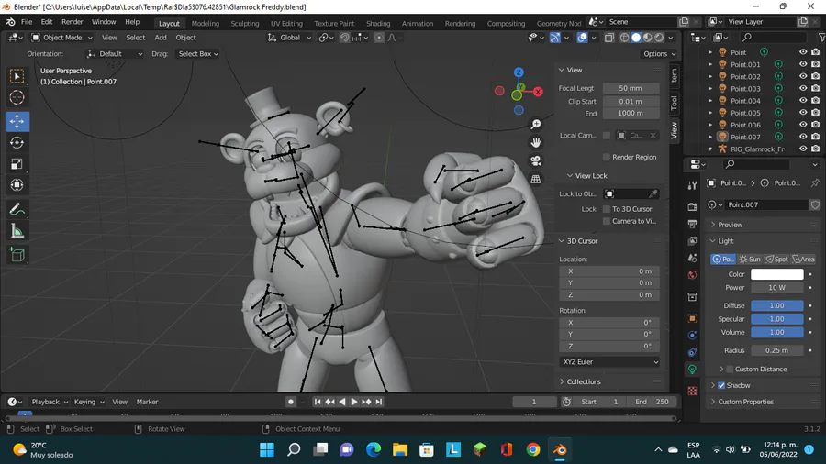Open the Select Box drag dropdown
826x464 pixels.
(x=198, y=54)
